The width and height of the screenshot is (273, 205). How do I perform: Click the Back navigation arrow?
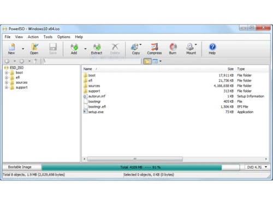(x=7, y=61)
